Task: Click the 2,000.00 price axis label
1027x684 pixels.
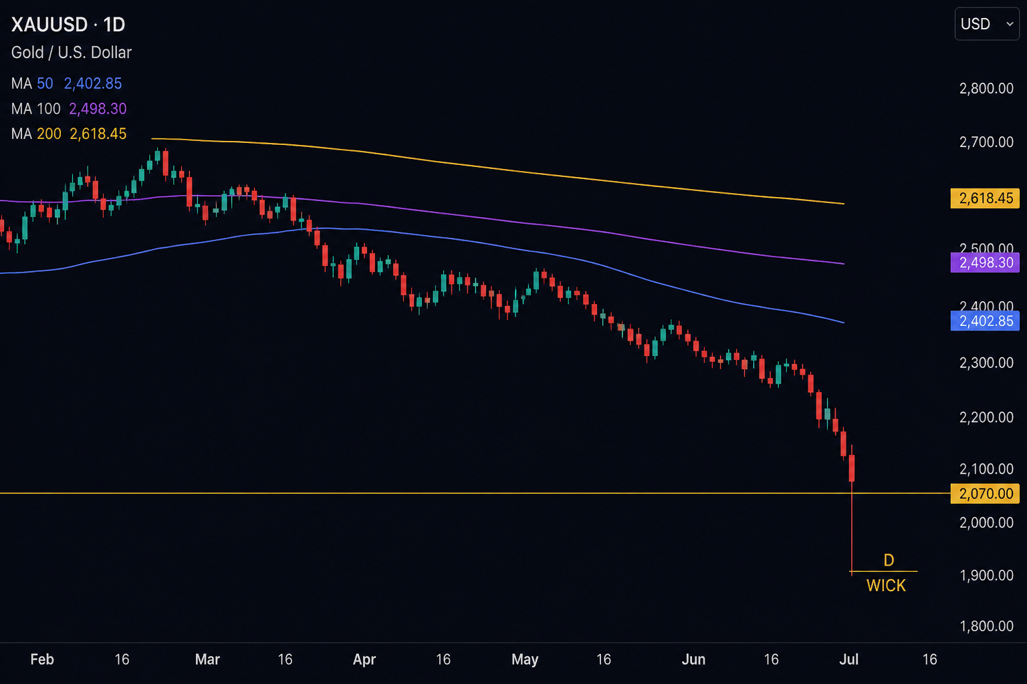Action: 986,522
